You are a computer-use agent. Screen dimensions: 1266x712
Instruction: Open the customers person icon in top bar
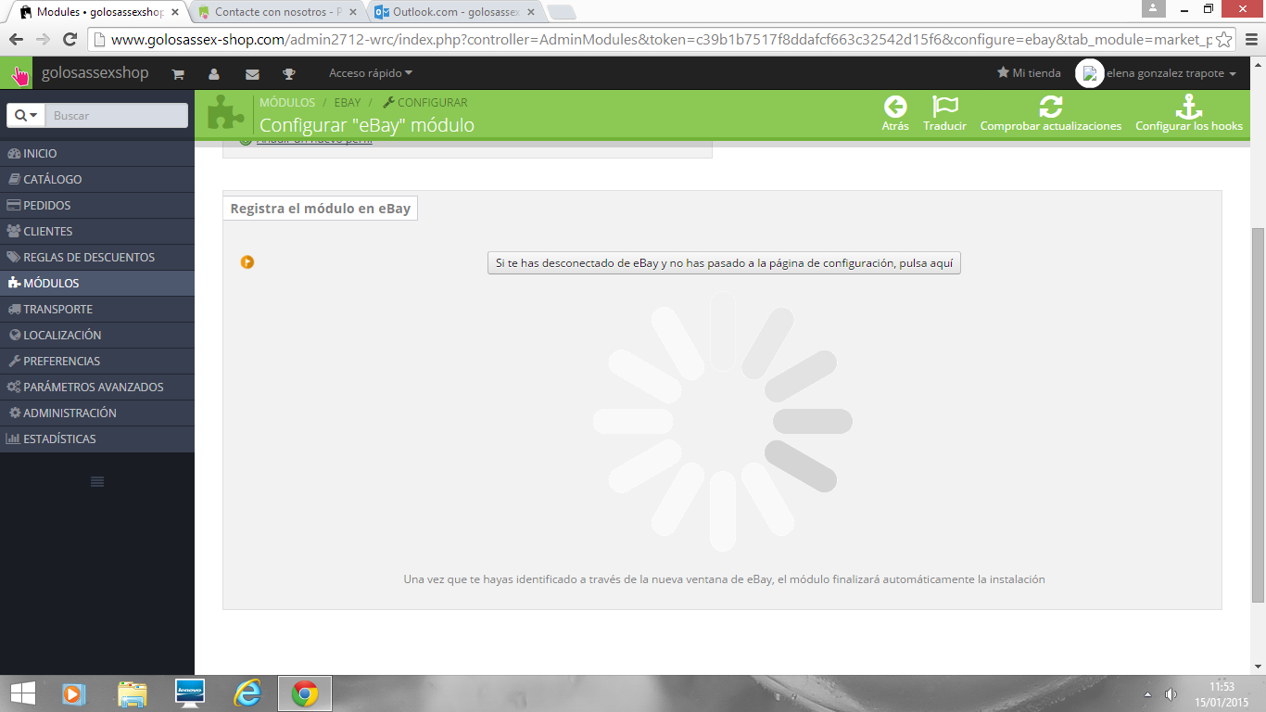214,74
